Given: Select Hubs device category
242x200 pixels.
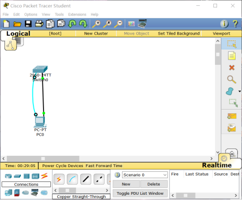Looking at the screenshot, I should pos(27,176).
